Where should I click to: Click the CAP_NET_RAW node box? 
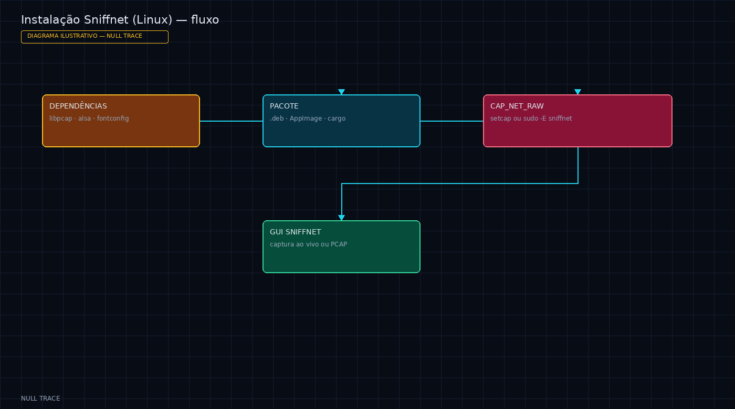tap(577, 121)
